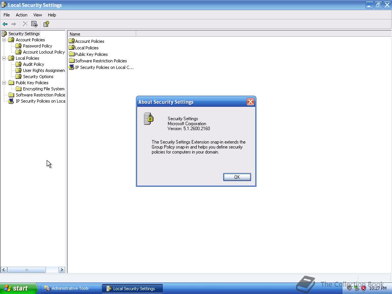Click the IP Security Policies icon in tree
392x294 pixels.
[x=11, y=101]
